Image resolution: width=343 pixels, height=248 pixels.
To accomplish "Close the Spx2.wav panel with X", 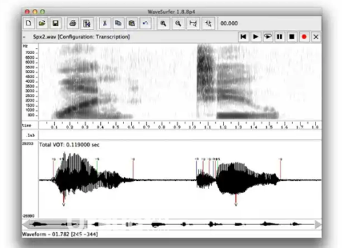I will click(x=316, y=37).
